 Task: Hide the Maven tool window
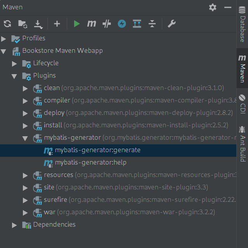(x=228, y=7)
